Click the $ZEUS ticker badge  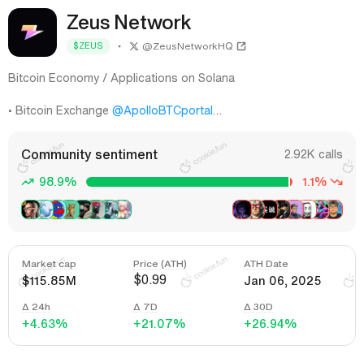[x=88, y=46]
